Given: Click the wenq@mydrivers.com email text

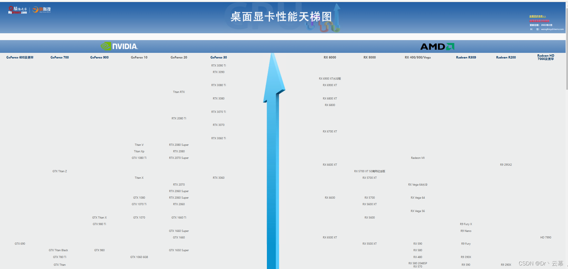Looking at the screenshot, I should click(552, 29).
